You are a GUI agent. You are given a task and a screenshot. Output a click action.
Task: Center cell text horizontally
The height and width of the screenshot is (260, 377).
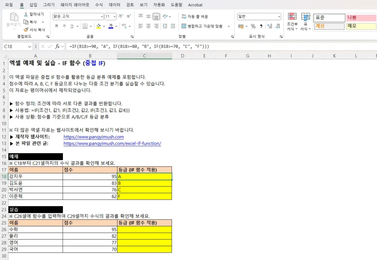[148, 26]
